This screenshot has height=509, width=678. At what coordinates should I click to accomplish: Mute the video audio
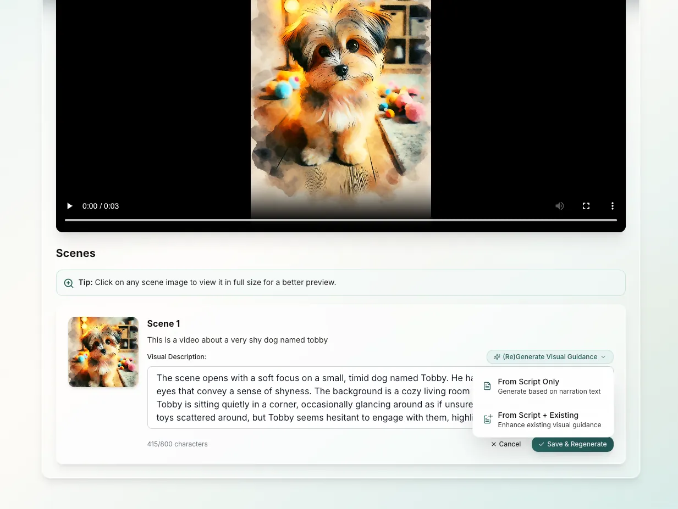click(559, 206)
